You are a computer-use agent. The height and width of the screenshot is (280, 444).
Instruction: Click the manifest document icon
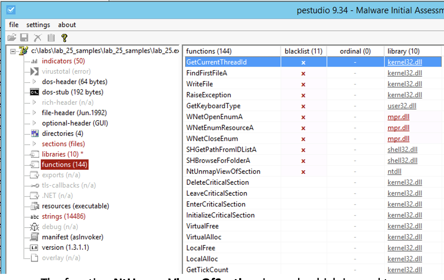tap(35, 237)
